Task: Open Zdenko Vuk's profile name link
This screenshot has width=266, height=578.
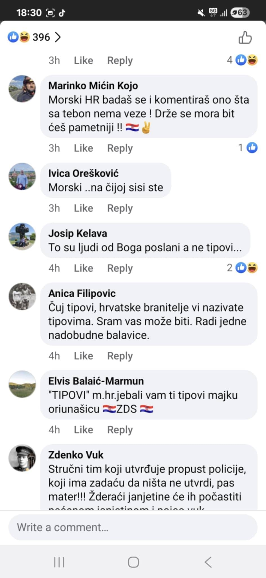Action: 76,455
